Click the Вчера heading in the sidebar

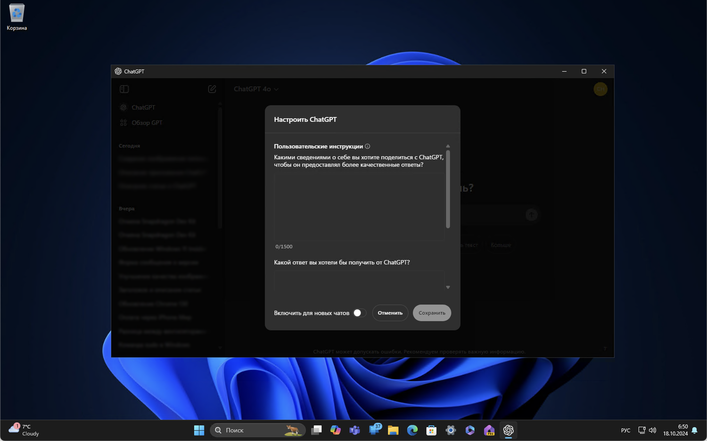click(126, 209)
